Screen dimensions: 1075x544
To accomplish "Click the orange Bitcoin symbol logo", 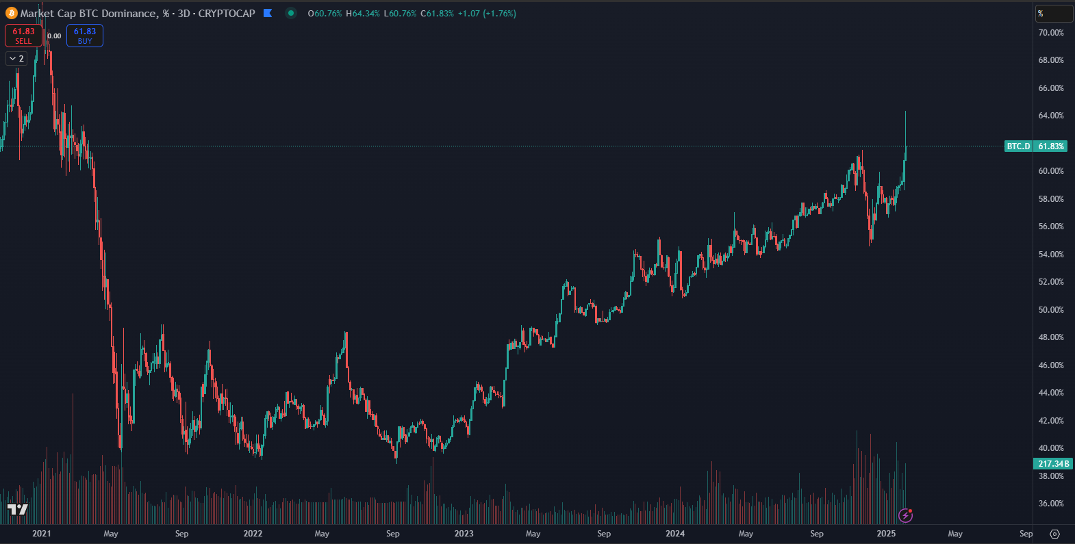I will (12, 13).
